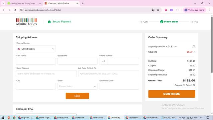Click the Pay step

195,22
